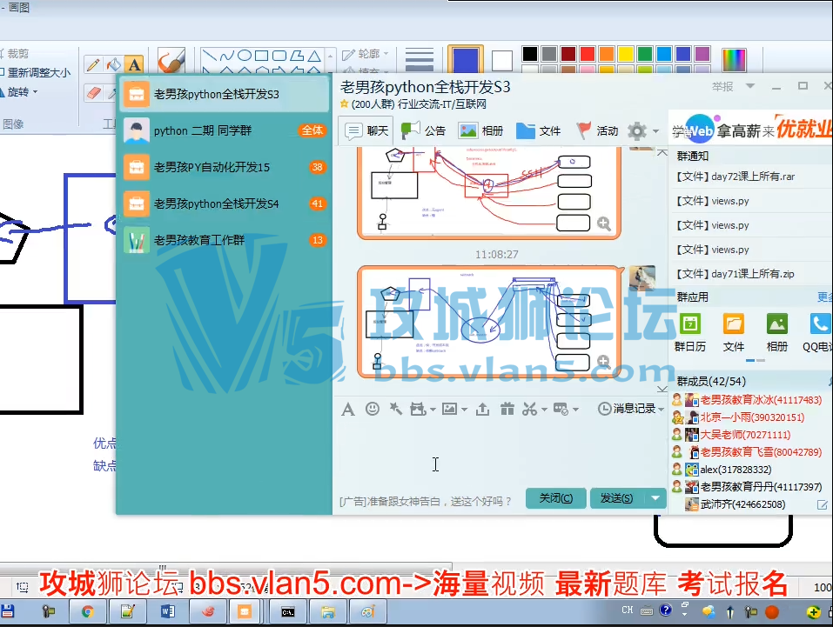The width and height of the screenshot is (833, 627).
Task: Click in the chat message input area
Action: 500,454
